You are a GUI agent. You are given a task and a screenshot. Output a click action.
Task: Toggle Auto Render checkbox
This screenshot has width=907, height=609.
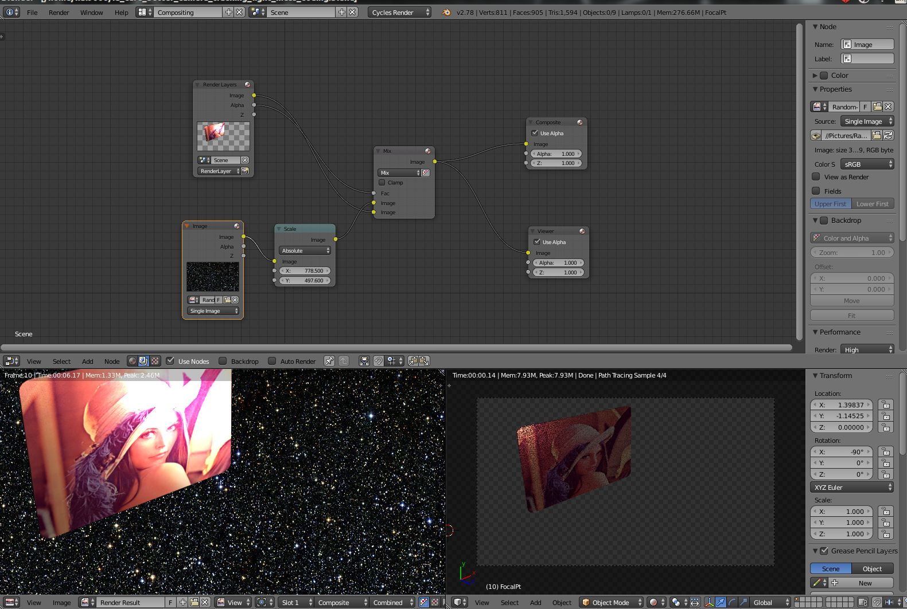(x=272, y=361)
